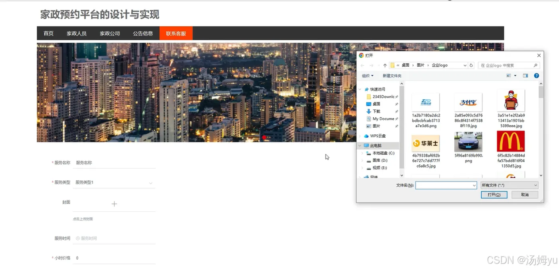Click the 取消 button
559x270 pixels.
click(x=525, y=195)
